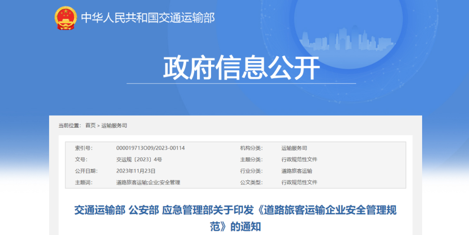Click 行政规范性文件 beside 主题分类
The width and height of the screenshot is (469, 235).
(299, 159)
